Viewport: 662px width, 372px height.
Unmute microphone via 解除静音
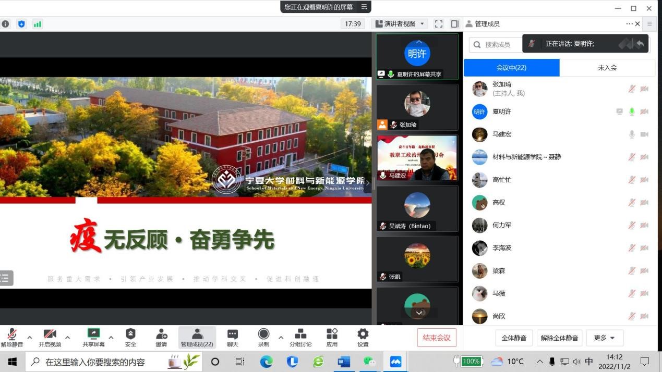click(11, 334)
